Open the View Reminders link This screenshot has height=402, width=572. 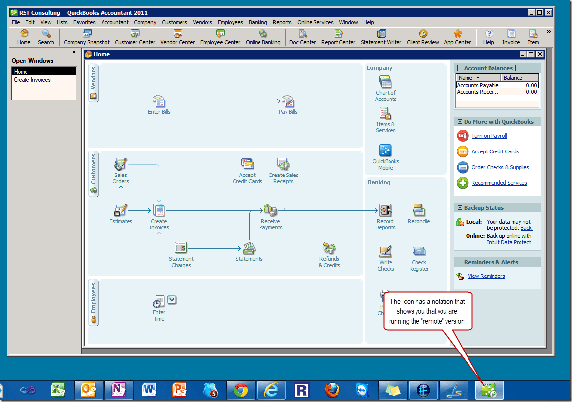(x=487, y=276)
